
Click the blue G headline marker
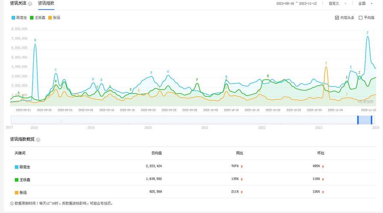pyautogui.click(x=168, y=72)
